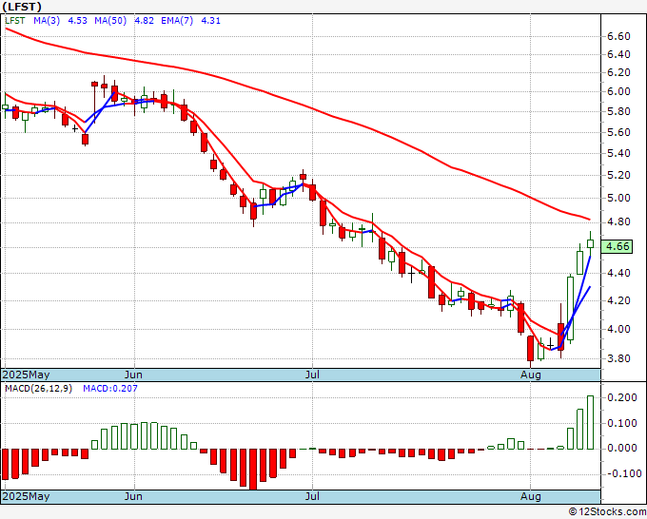Click the latest candlestick beside the 4.66 tag
647x519 pixels.
coord(591,243)
